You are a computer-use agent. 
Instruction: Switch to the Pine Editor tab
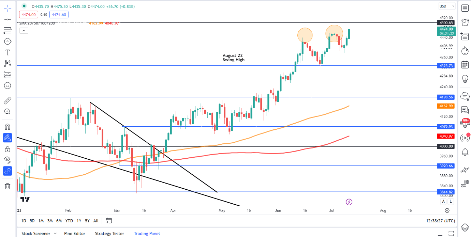tap(74, 234)
